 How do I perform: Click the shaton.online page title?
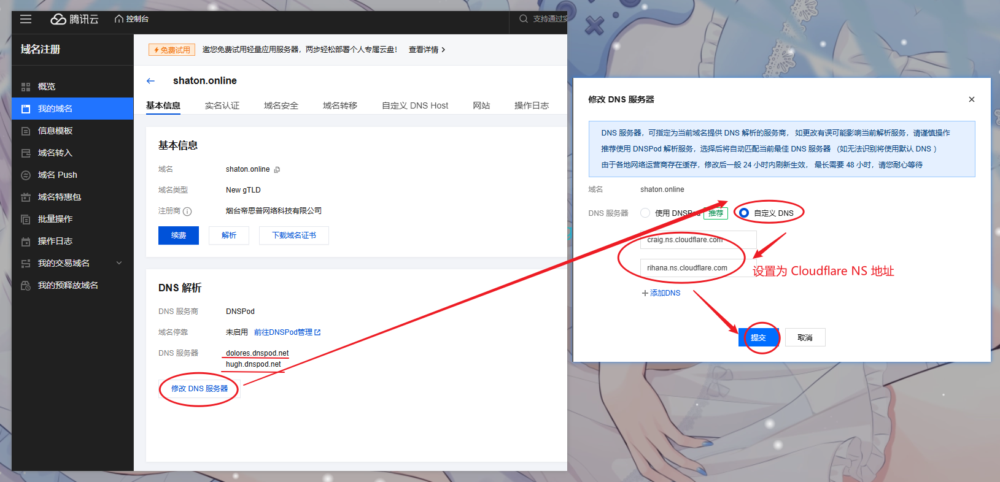[205, 81]
